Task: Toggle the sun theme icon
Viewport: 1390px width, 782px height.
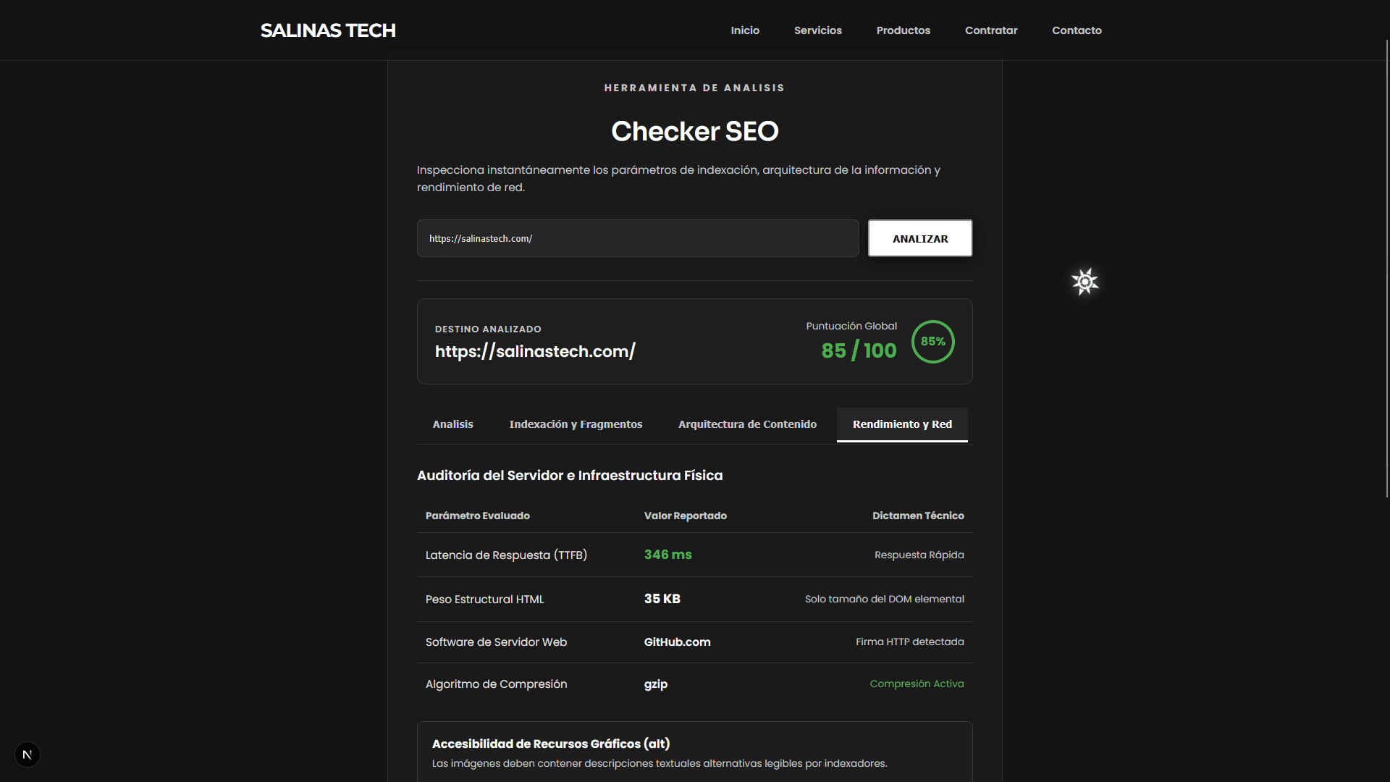Action: pyautogui.click(x=1084, y=282)
